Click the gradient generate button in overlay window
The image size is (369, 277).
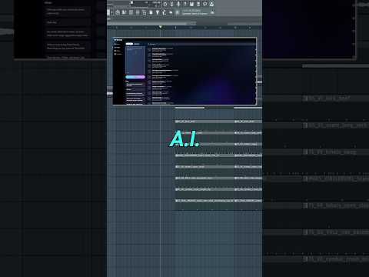click(x=135, y=77)
